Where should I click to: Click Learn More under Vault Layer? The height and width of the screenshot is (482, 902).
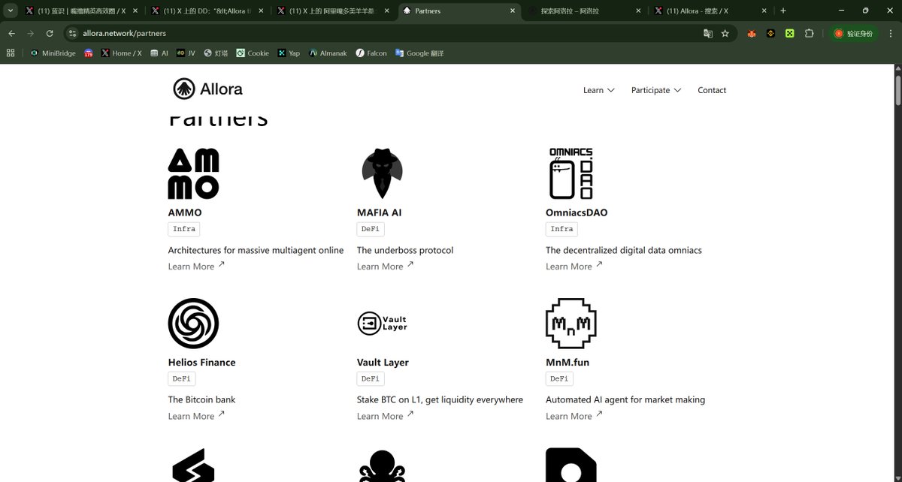pos(385,415)
